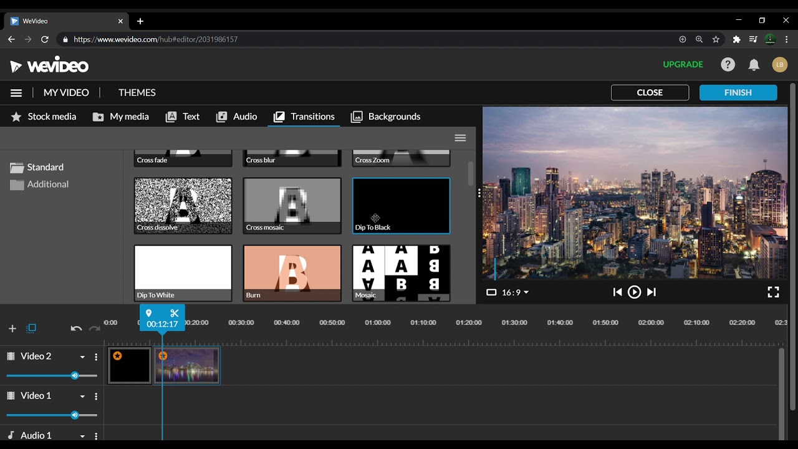
Task: Click the WeVideo logo
Action: pos(49,66)
